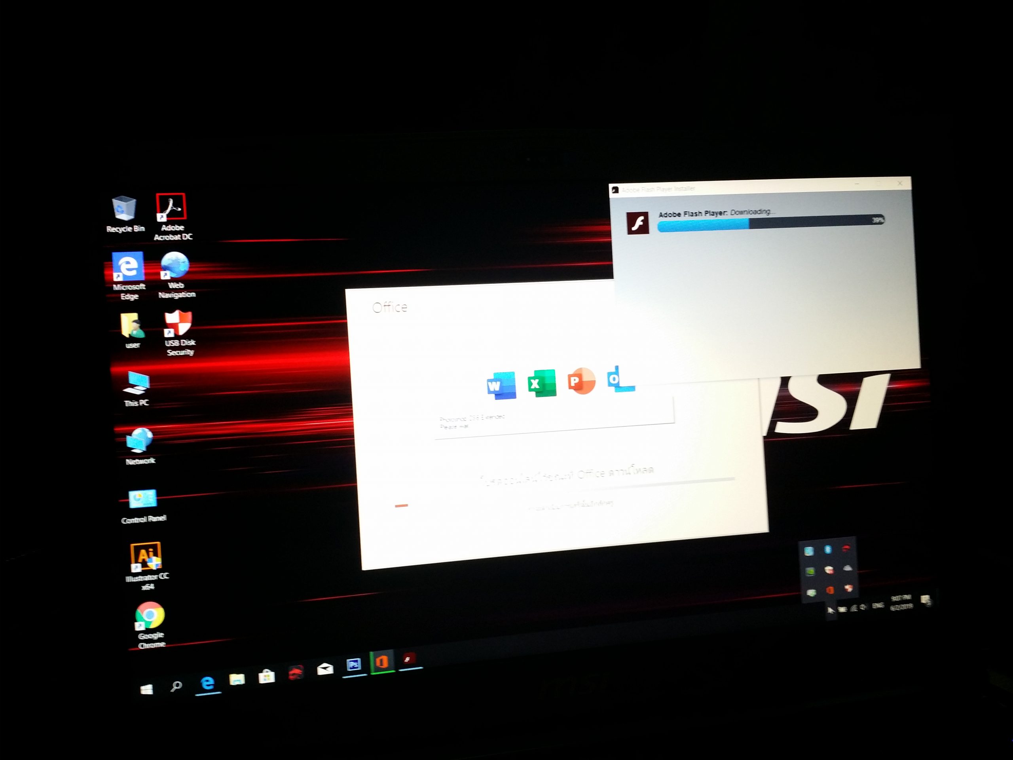Close the Adobe Flash Player Installer window
The height and width of the screenshot is (760, 1013).
pyautogui.click(x=900, y=183)
